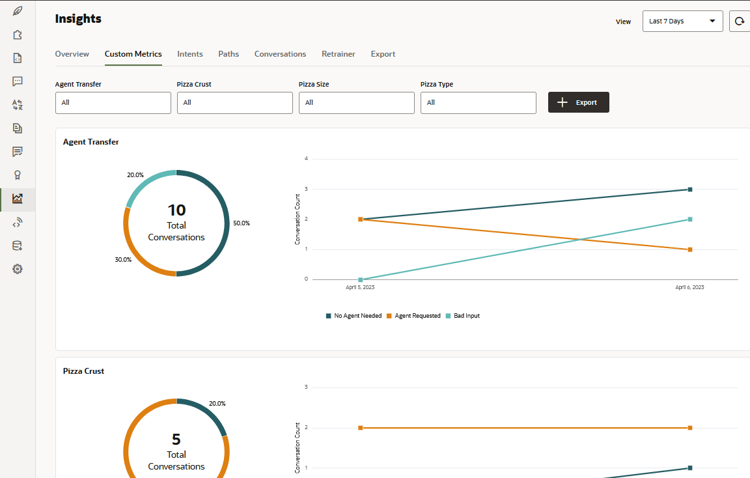Click the Export button with plus sign

578,102
